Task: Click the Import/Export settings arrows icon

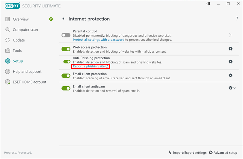Action: click(170, 152)
